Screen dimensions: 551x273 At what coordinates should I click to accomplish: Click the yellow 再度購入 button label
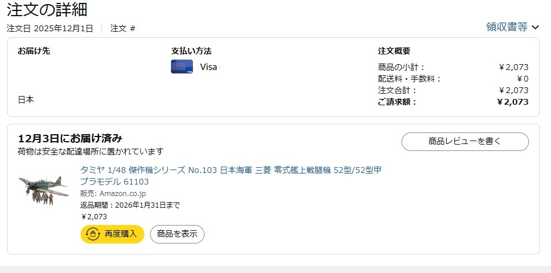point(121,234)
